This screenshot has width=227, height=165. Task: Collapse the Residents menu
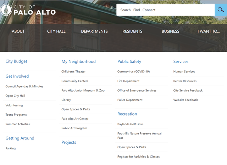point(132,31)
